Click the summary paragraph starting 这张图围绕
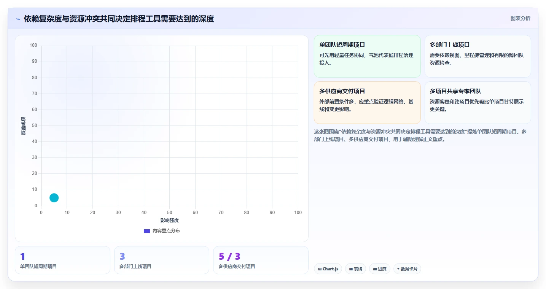The width and height of the screenshot is (546, 289). click(x=420, y=135)
